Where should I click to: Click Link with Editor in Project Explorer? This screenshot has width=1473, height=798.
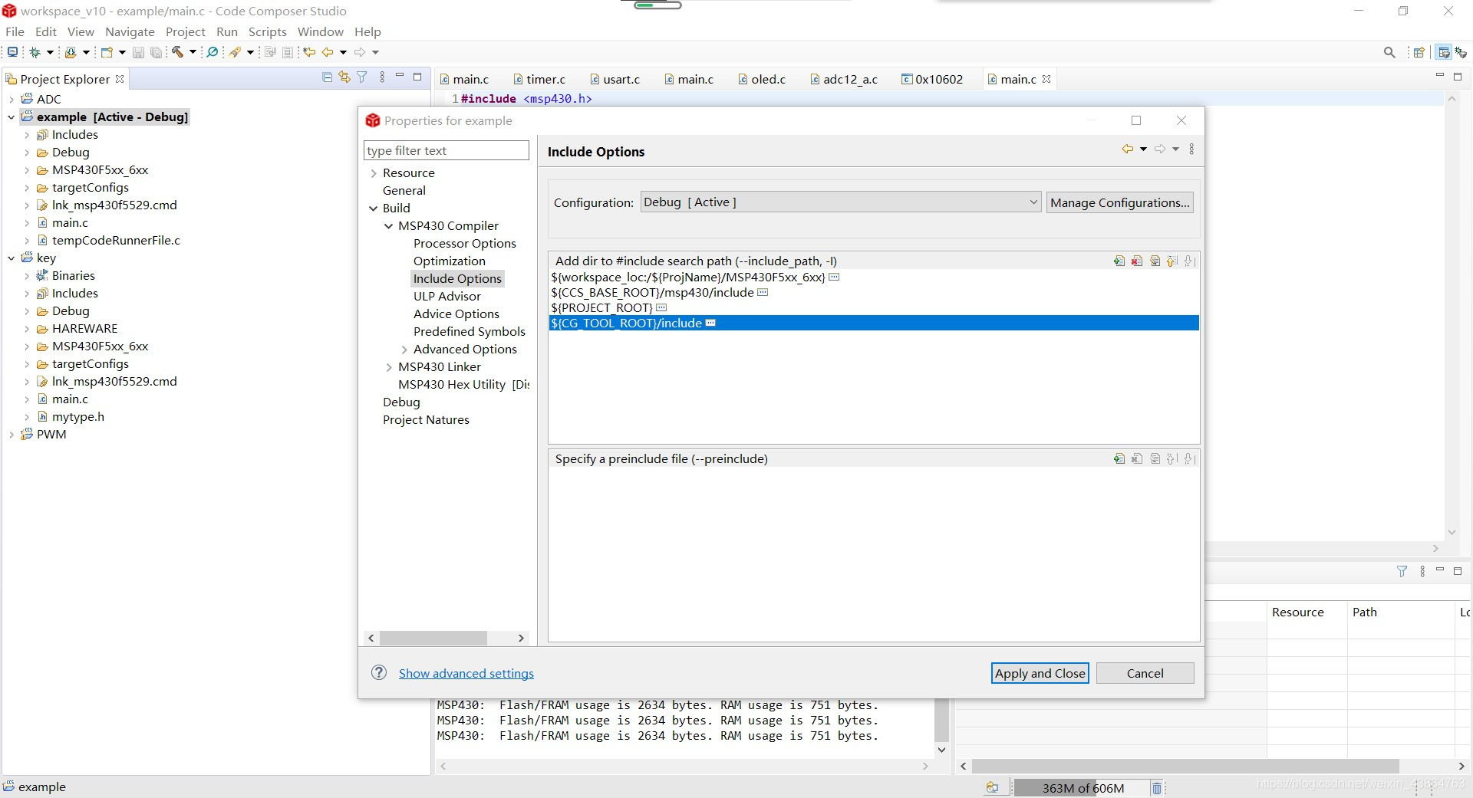344,77
